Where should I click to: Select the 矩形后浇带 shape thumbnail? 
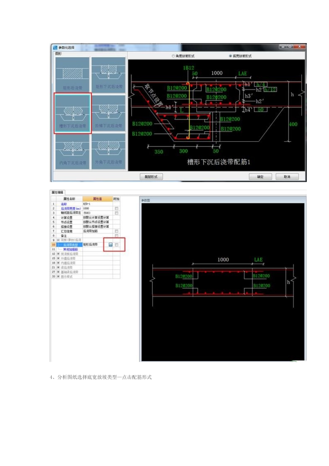72,75
